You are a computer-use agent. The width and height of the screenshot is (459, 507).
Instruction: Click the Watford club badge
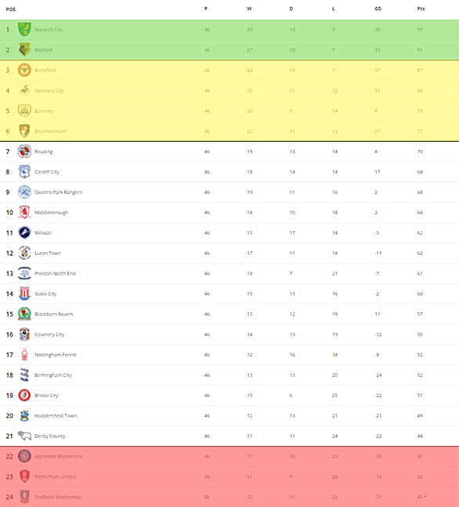(x=24, y=49)
